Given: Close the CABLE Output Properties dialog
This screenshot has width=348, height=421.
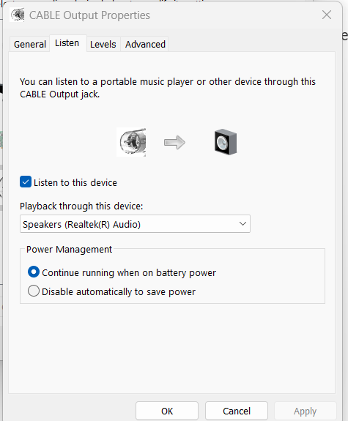Looking at the screenshot, I should [327, 15].
